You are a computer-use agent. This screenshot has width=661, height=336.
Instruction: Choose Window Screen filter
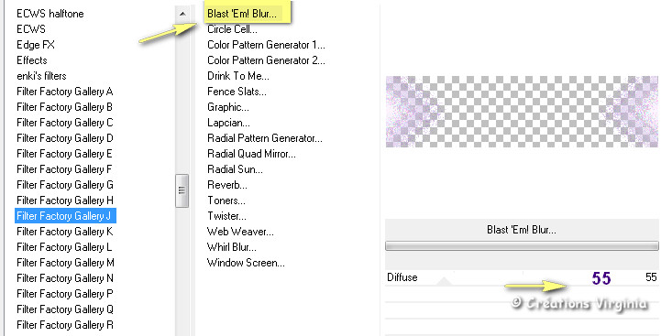point(246,263)
